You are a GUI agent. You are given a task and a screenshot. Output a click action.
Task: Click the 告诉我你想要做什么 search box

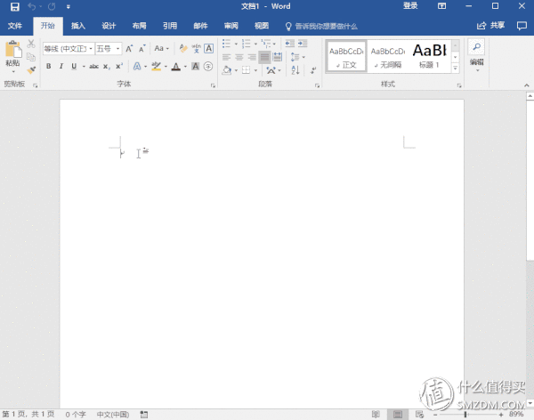pyautogui.click(x=321, y=26)
